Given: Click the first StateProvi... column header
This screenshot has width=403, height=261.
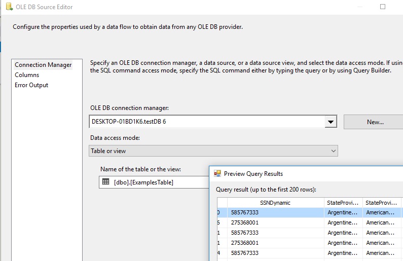Looking at the screenshot, I should (x=343, y=203).
